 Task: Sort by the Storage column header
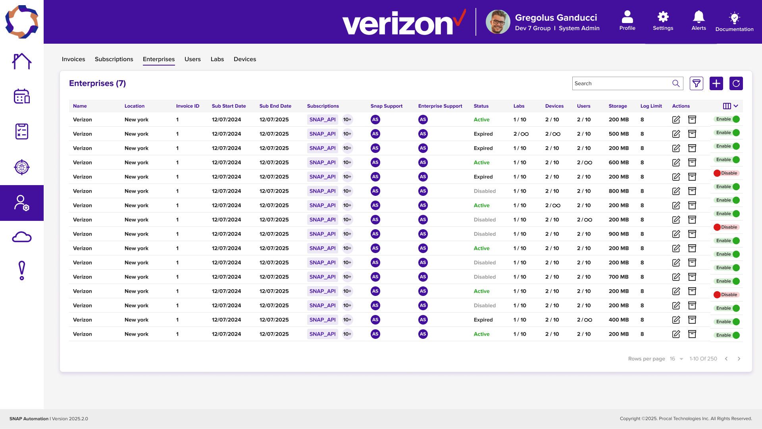pyautogui.click(x=618, y=106)
